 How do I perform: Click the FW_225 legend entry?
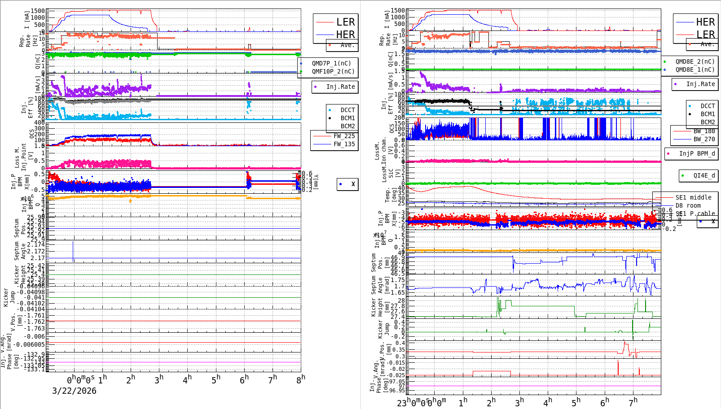344,136
